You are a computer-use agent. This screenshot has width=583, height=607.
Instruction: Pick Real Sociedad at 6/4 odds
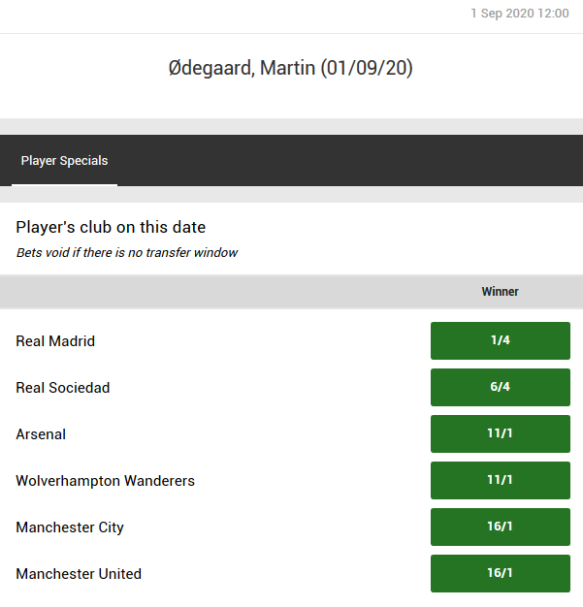(x=501, y=387)
